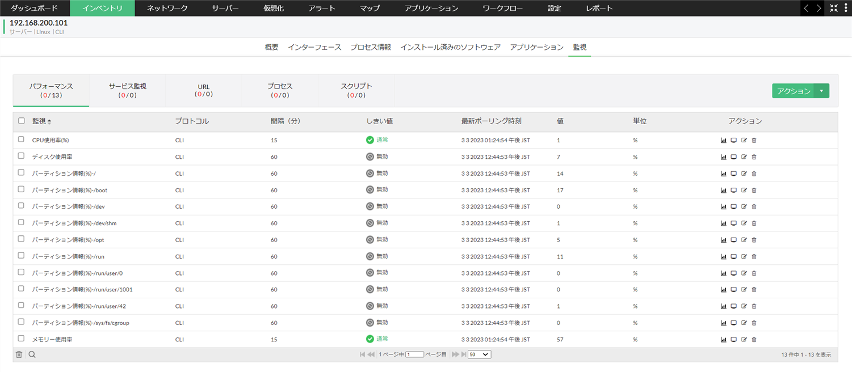Open the performance graph for CPU使用率
The image size is (852, 372).
tap(723, 139)
